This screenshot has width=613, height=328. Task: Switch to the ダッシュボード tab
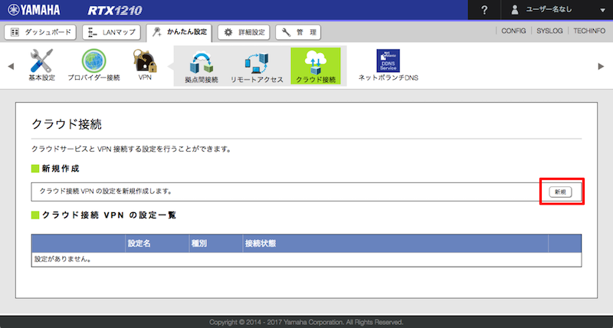(x=41, y=32)
